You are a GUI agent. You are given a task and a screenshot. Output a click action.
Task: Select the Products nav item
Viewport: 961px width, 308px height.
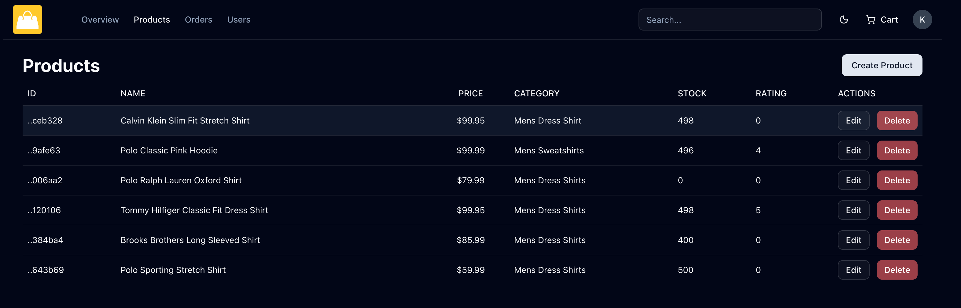click(152, 20)
